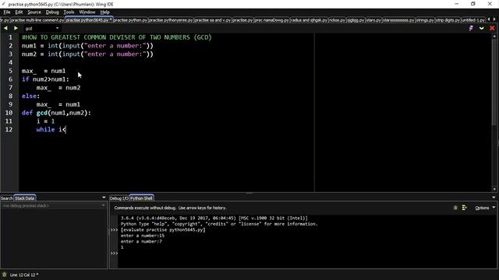The width and height of the screenshot is (499, 280).
Task: Open the debug process stack selector
Action: 54,205
